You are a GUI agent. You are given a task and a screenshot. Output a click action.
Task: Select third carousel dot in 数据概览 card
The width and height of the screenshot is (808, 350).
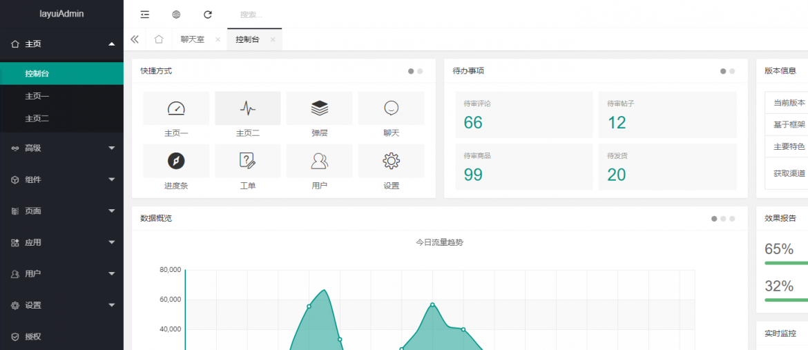(x=732, y=219)
